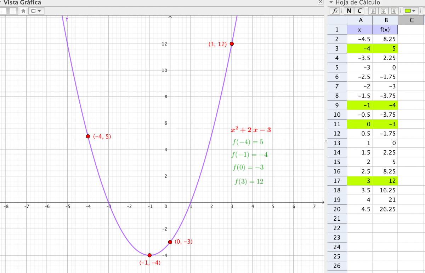
Task: Align cell text left
Action: (x=373, y=11)
